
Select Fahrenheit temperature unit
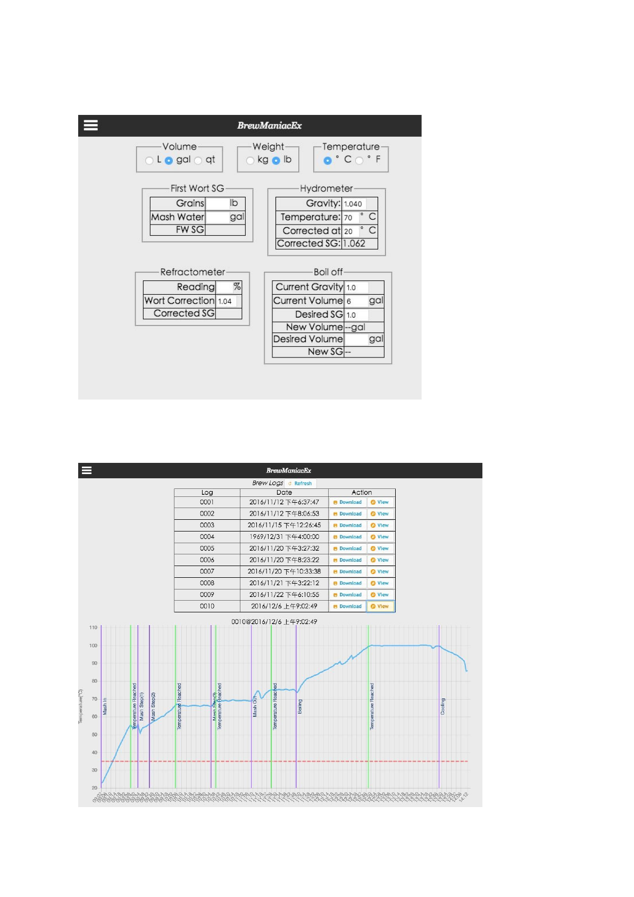click(359, 160)
